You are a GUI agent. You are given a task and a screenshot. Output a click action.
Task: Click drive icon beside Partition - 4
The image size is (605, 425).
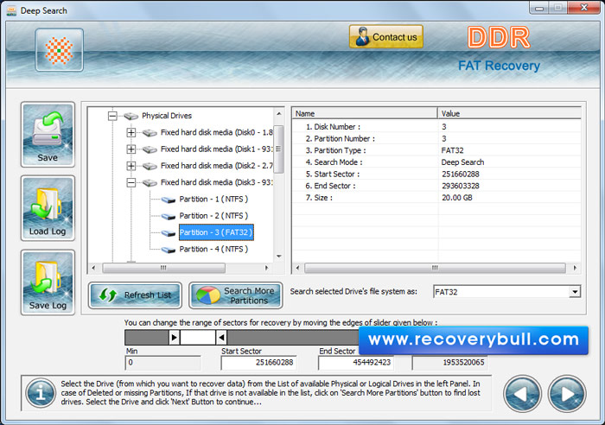(x=169, y=250)
